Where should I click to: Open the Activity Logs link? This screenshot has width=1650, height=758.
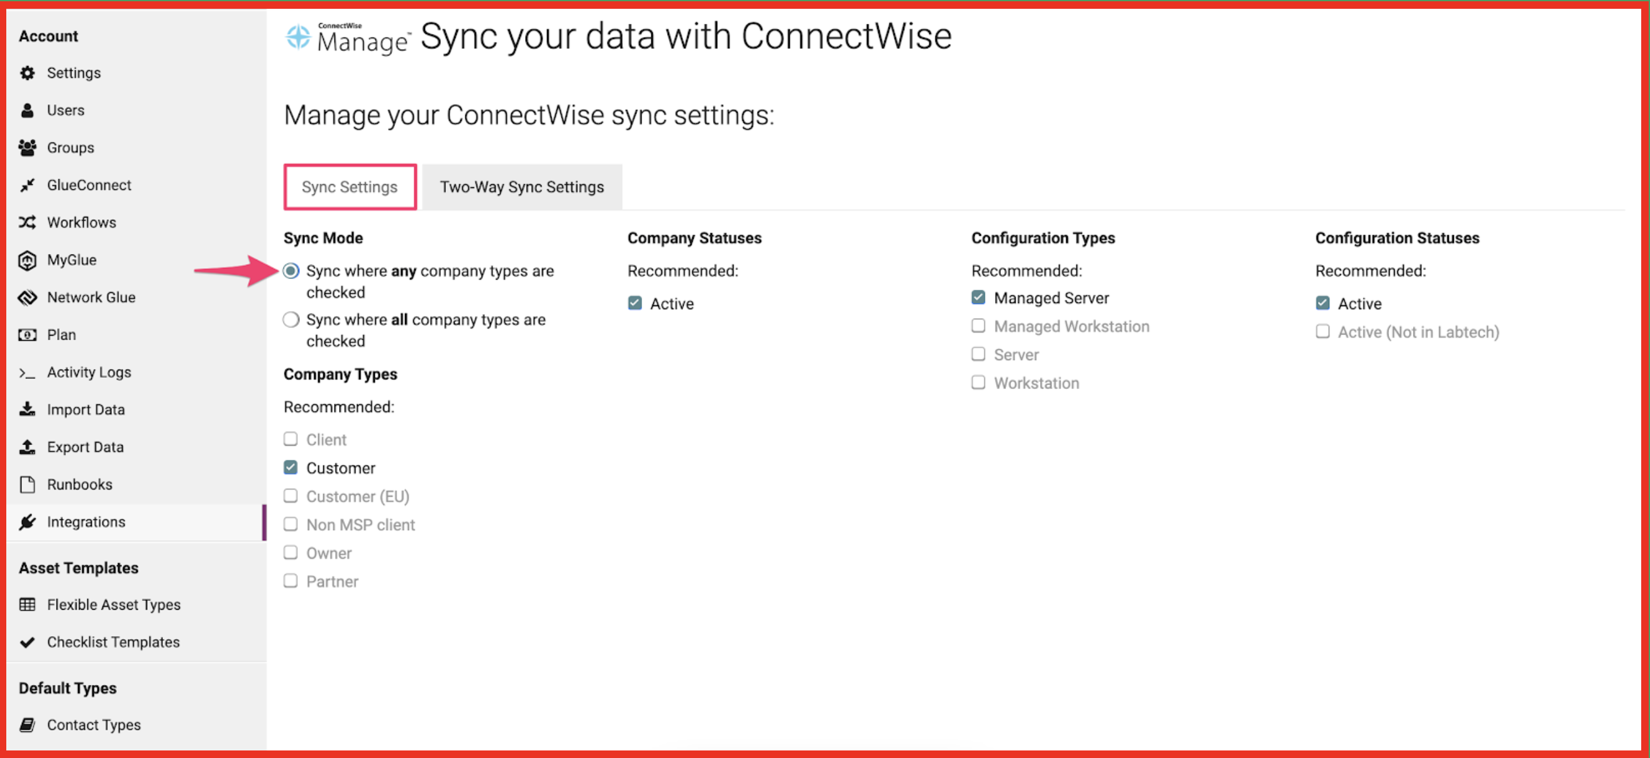(x=89, y=372)
